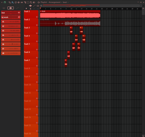145x137 pixels.
Task: Click bar 25 on the timeline ruler
Action: (102, 9)
